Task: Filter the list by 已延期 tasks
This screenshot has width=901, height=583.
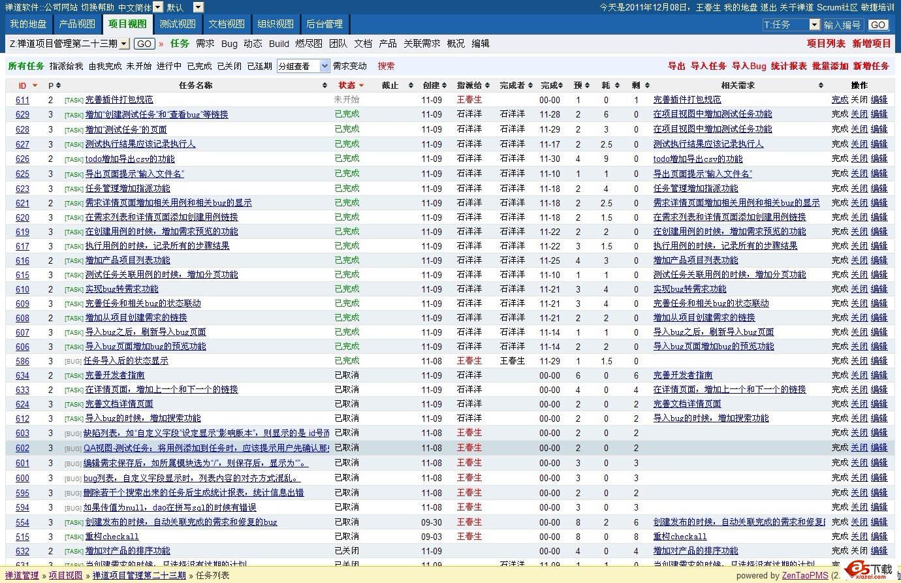Action: point(259,66)
